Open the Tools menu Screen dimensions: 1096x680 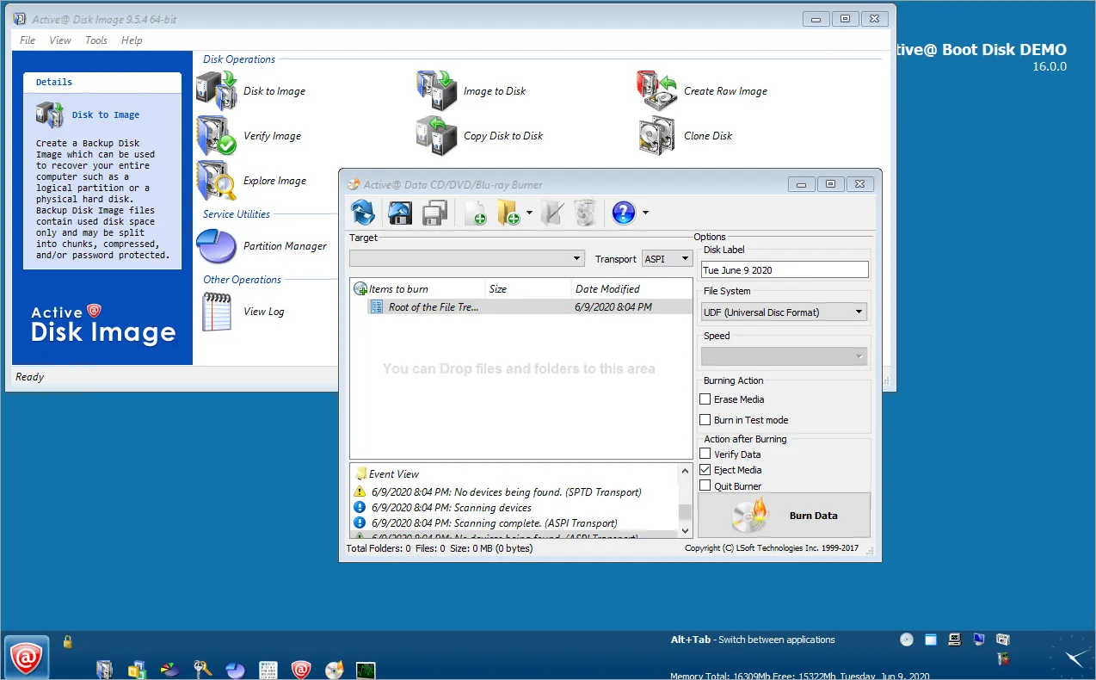pos(96,40)
